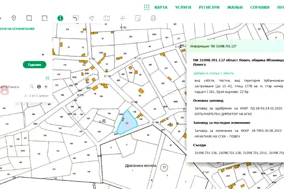Open the УСЛУГИ menu

[x=183, y=8]
